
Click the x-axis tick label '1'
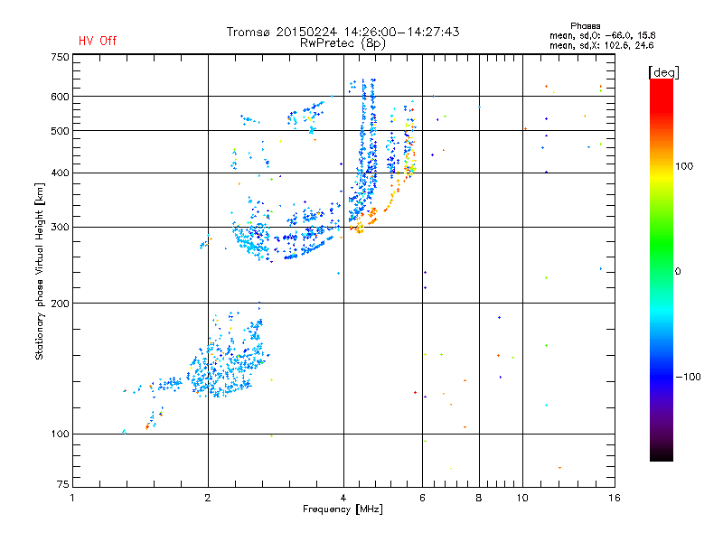pyautogui.click(x=72, y=498)
